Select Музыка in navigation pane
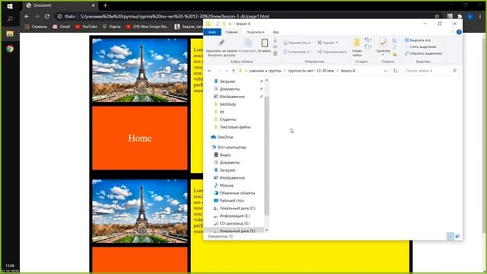This screenshot has width=487, height=274. point(227,186)
